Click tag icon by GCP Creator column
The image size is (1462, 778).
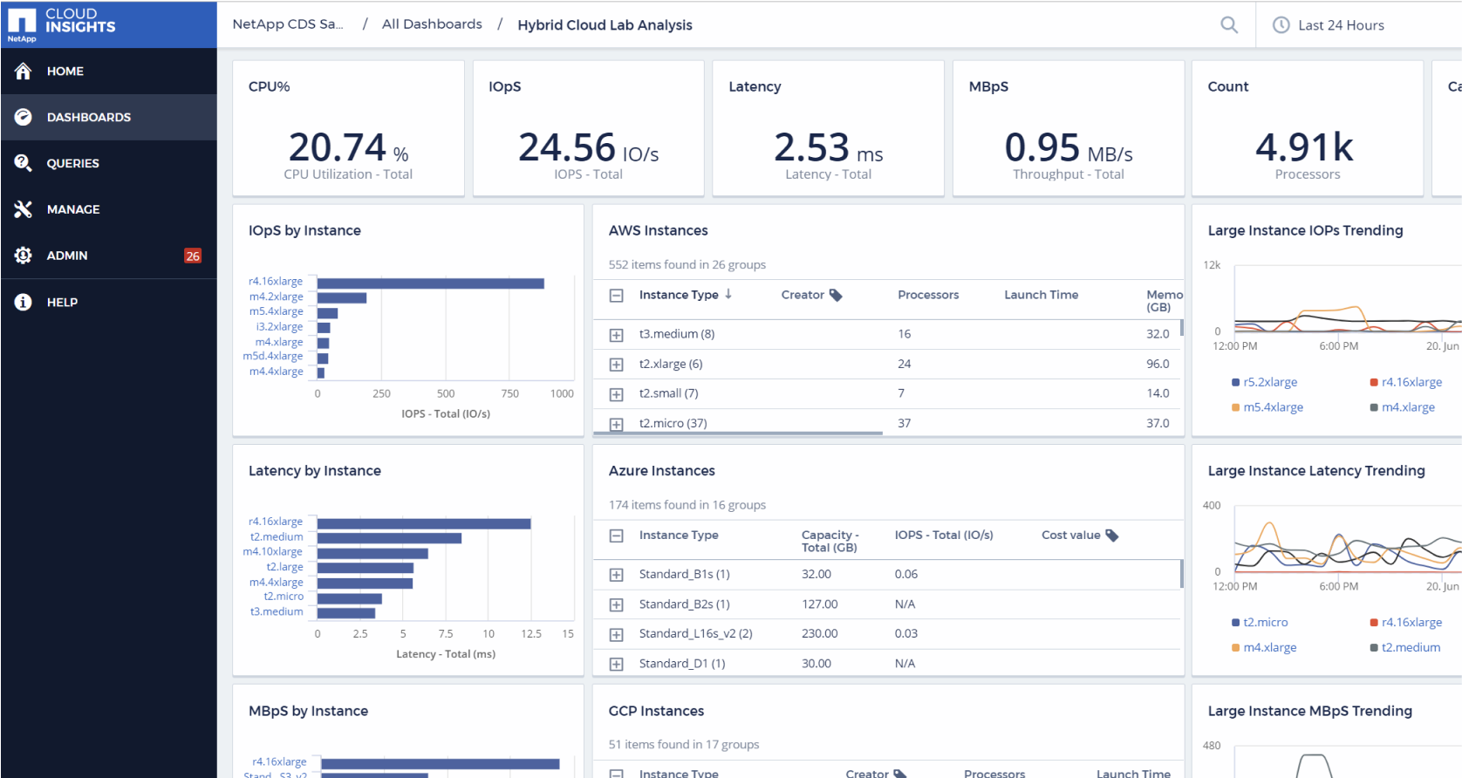pyautogui.click(x=900, y=774)
